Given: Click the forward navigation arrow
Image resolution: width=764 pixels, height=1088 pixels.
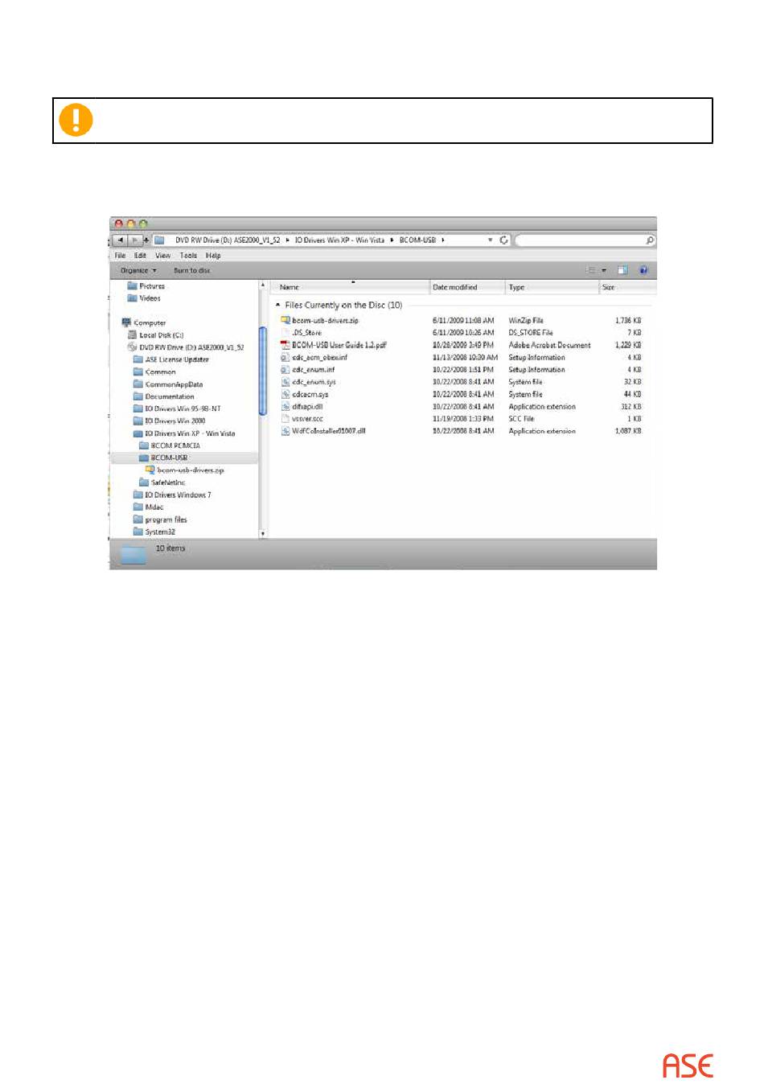Looking at the screenshot, I should tap(134, 240).
